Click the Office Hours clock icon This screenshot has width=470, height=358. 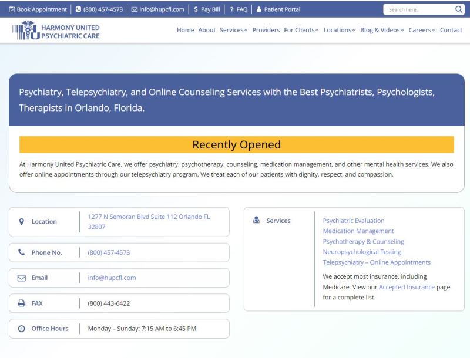coord(22,329)
